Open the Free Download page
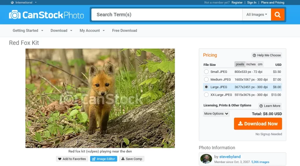This screenshot has height=166, width=300. (125, 31)
